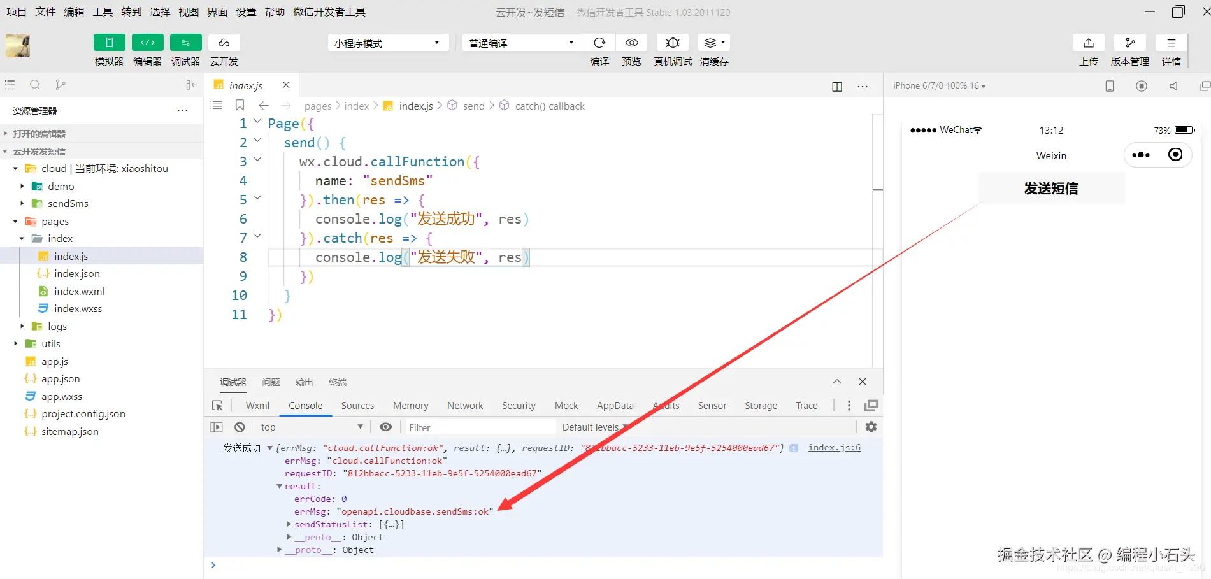Expand the demo folder
This screenshot has width=1211, height=579.
tap(22, 186)
